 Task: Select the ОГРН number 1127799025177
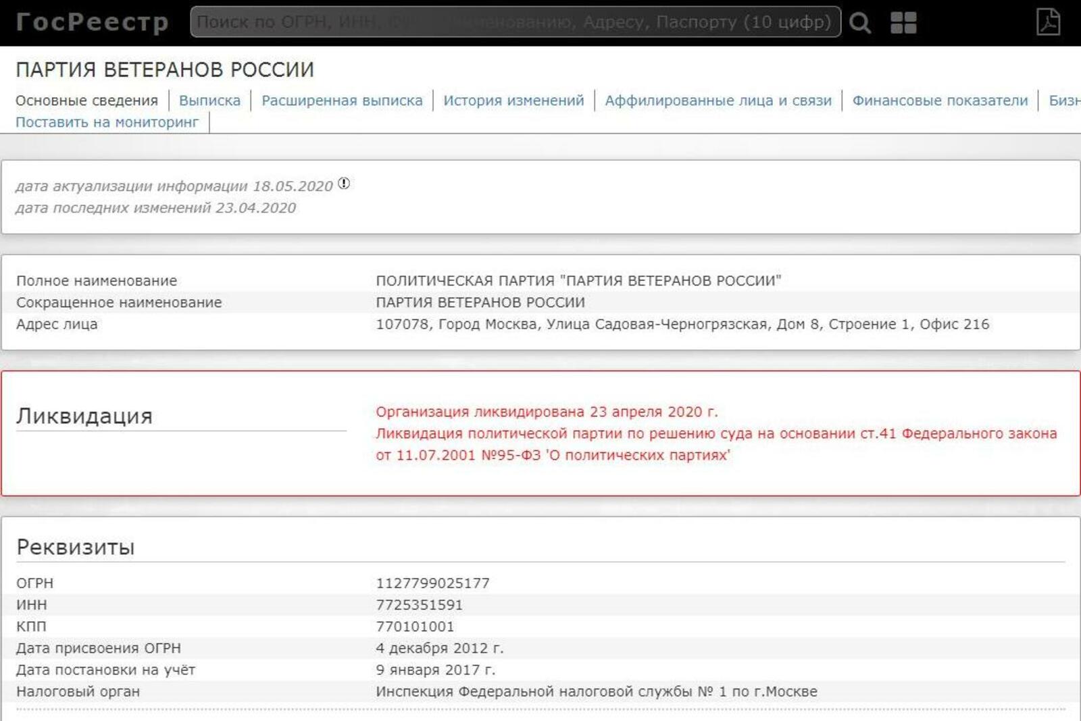coord(432,583)
